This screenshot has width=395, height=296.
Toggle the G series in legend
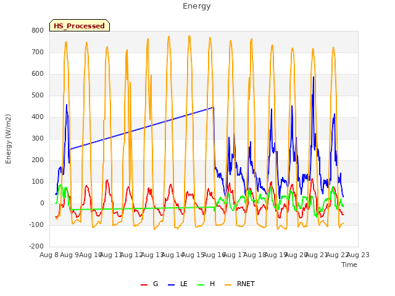click(x=149, y=284)
